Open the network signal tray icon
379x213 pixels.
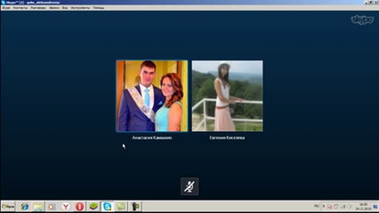click(343, 206)
